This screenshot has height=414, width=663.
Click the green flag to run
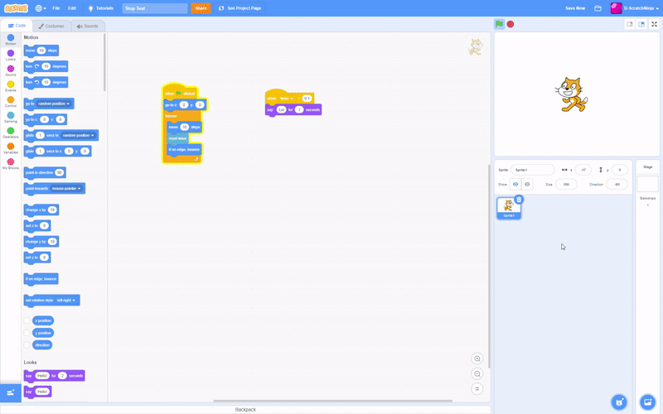(x=500, y=24)
